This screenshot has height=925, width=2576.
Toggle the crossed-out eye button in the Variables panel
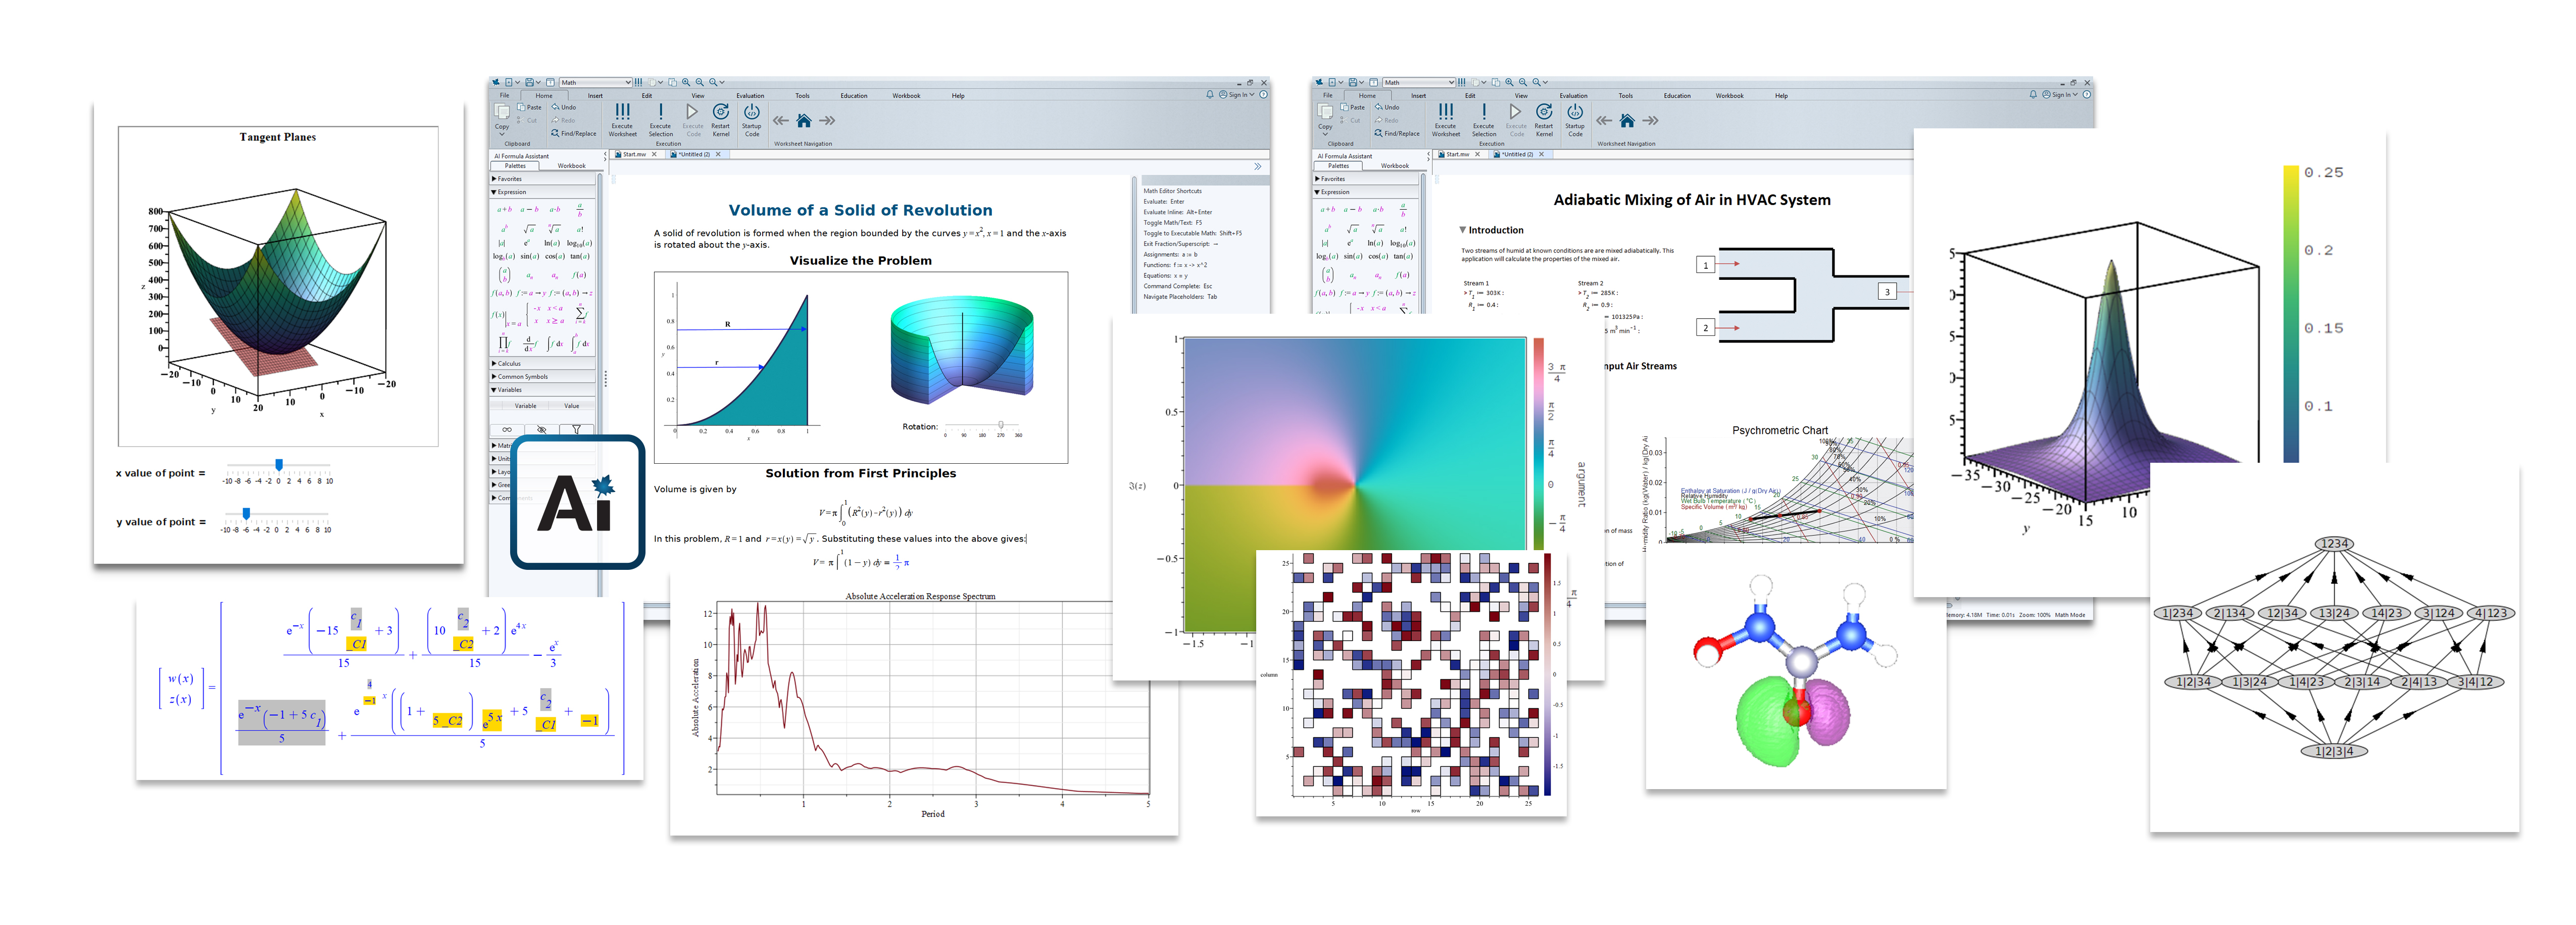point(541,429)
